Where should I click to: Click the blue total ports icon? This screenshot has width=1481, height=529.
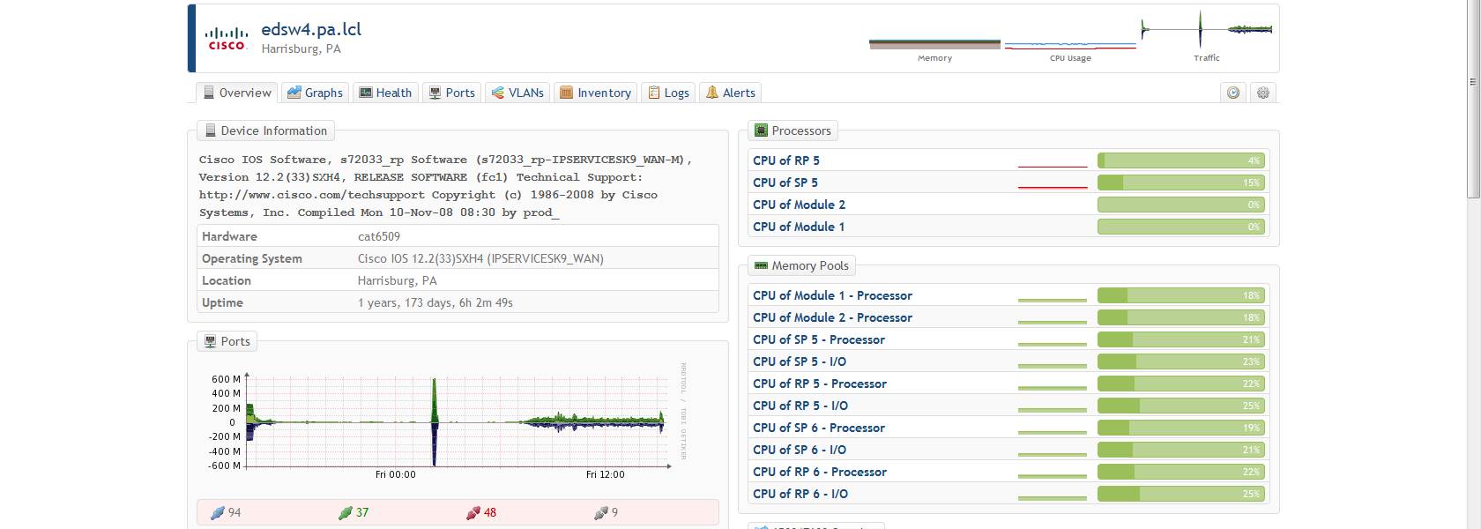click(218, 512)
